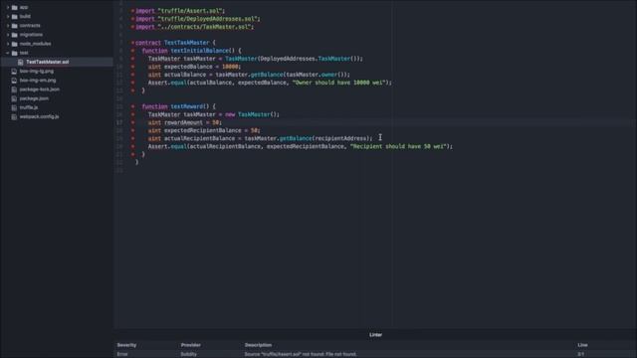Click the Linter panel title
This screenshot has height=358, width=637.
375,335
